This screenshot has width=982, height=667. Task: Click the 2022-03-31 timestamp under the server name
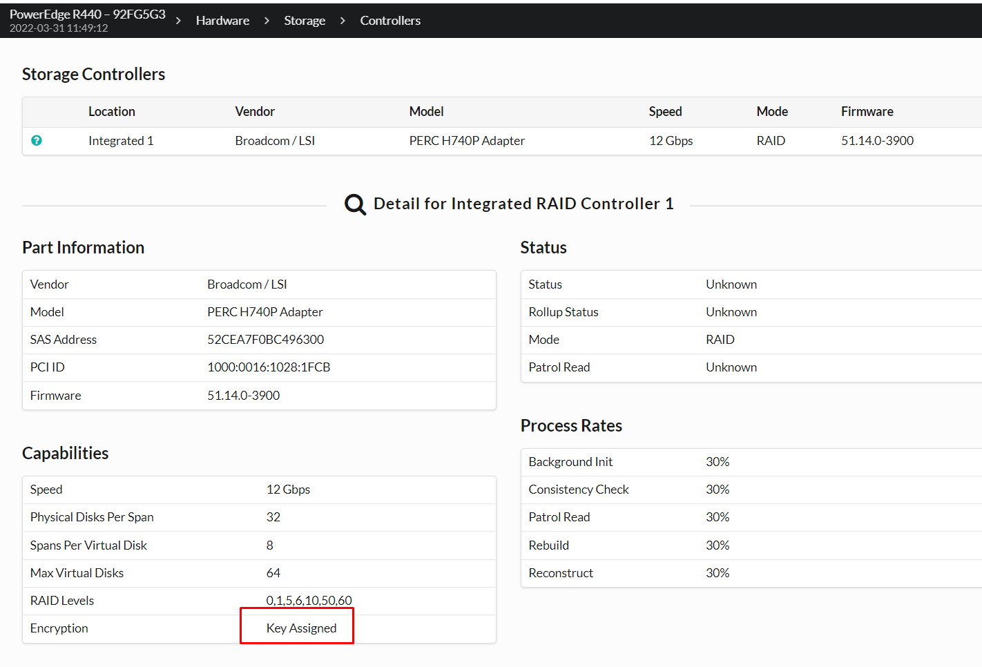click(59, 28)
